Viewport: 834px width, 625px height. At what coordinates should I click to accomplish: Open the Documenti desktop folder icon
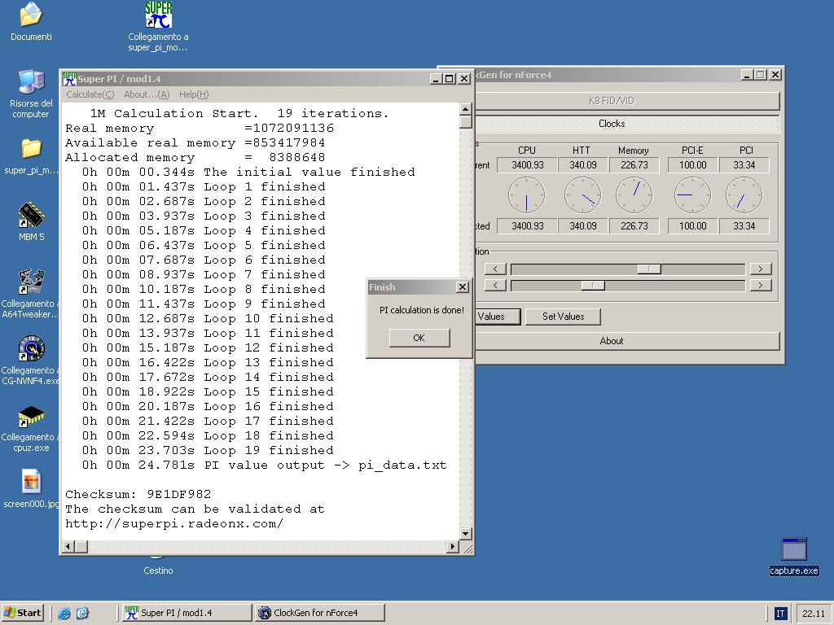click(31, 15)
